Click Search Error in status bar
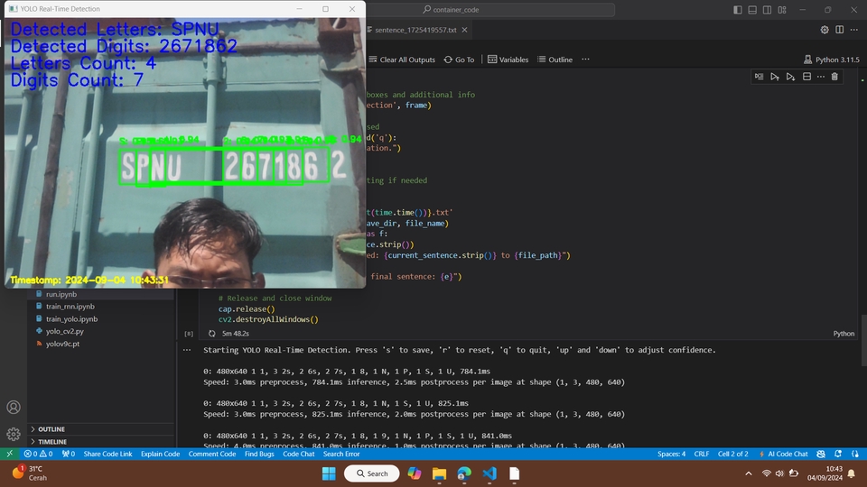Image resolution: width=867 pixels, height=487 pixels. [x=341, y=454]
